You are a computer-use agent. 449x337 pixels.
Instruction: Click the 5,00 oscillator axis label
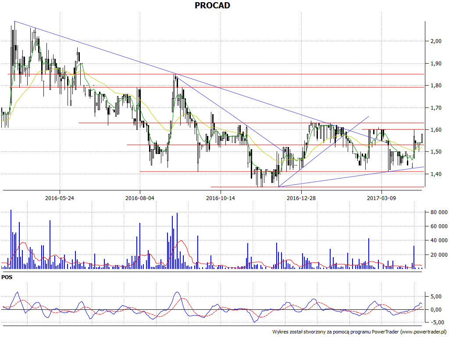(436, 297)
